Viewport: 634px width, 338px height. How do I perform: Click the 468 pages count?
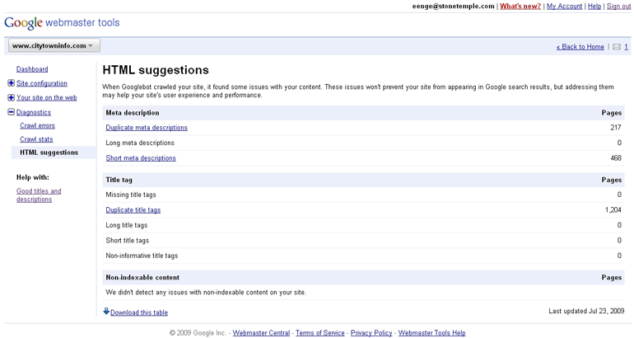click(616, 158)
